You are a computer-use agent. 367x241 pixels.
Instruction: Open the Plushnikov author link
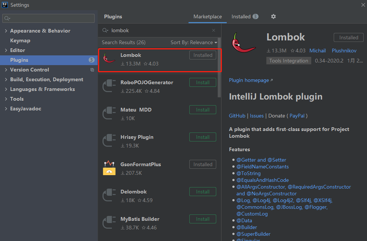pyautogui.click(x=344, y=51)
